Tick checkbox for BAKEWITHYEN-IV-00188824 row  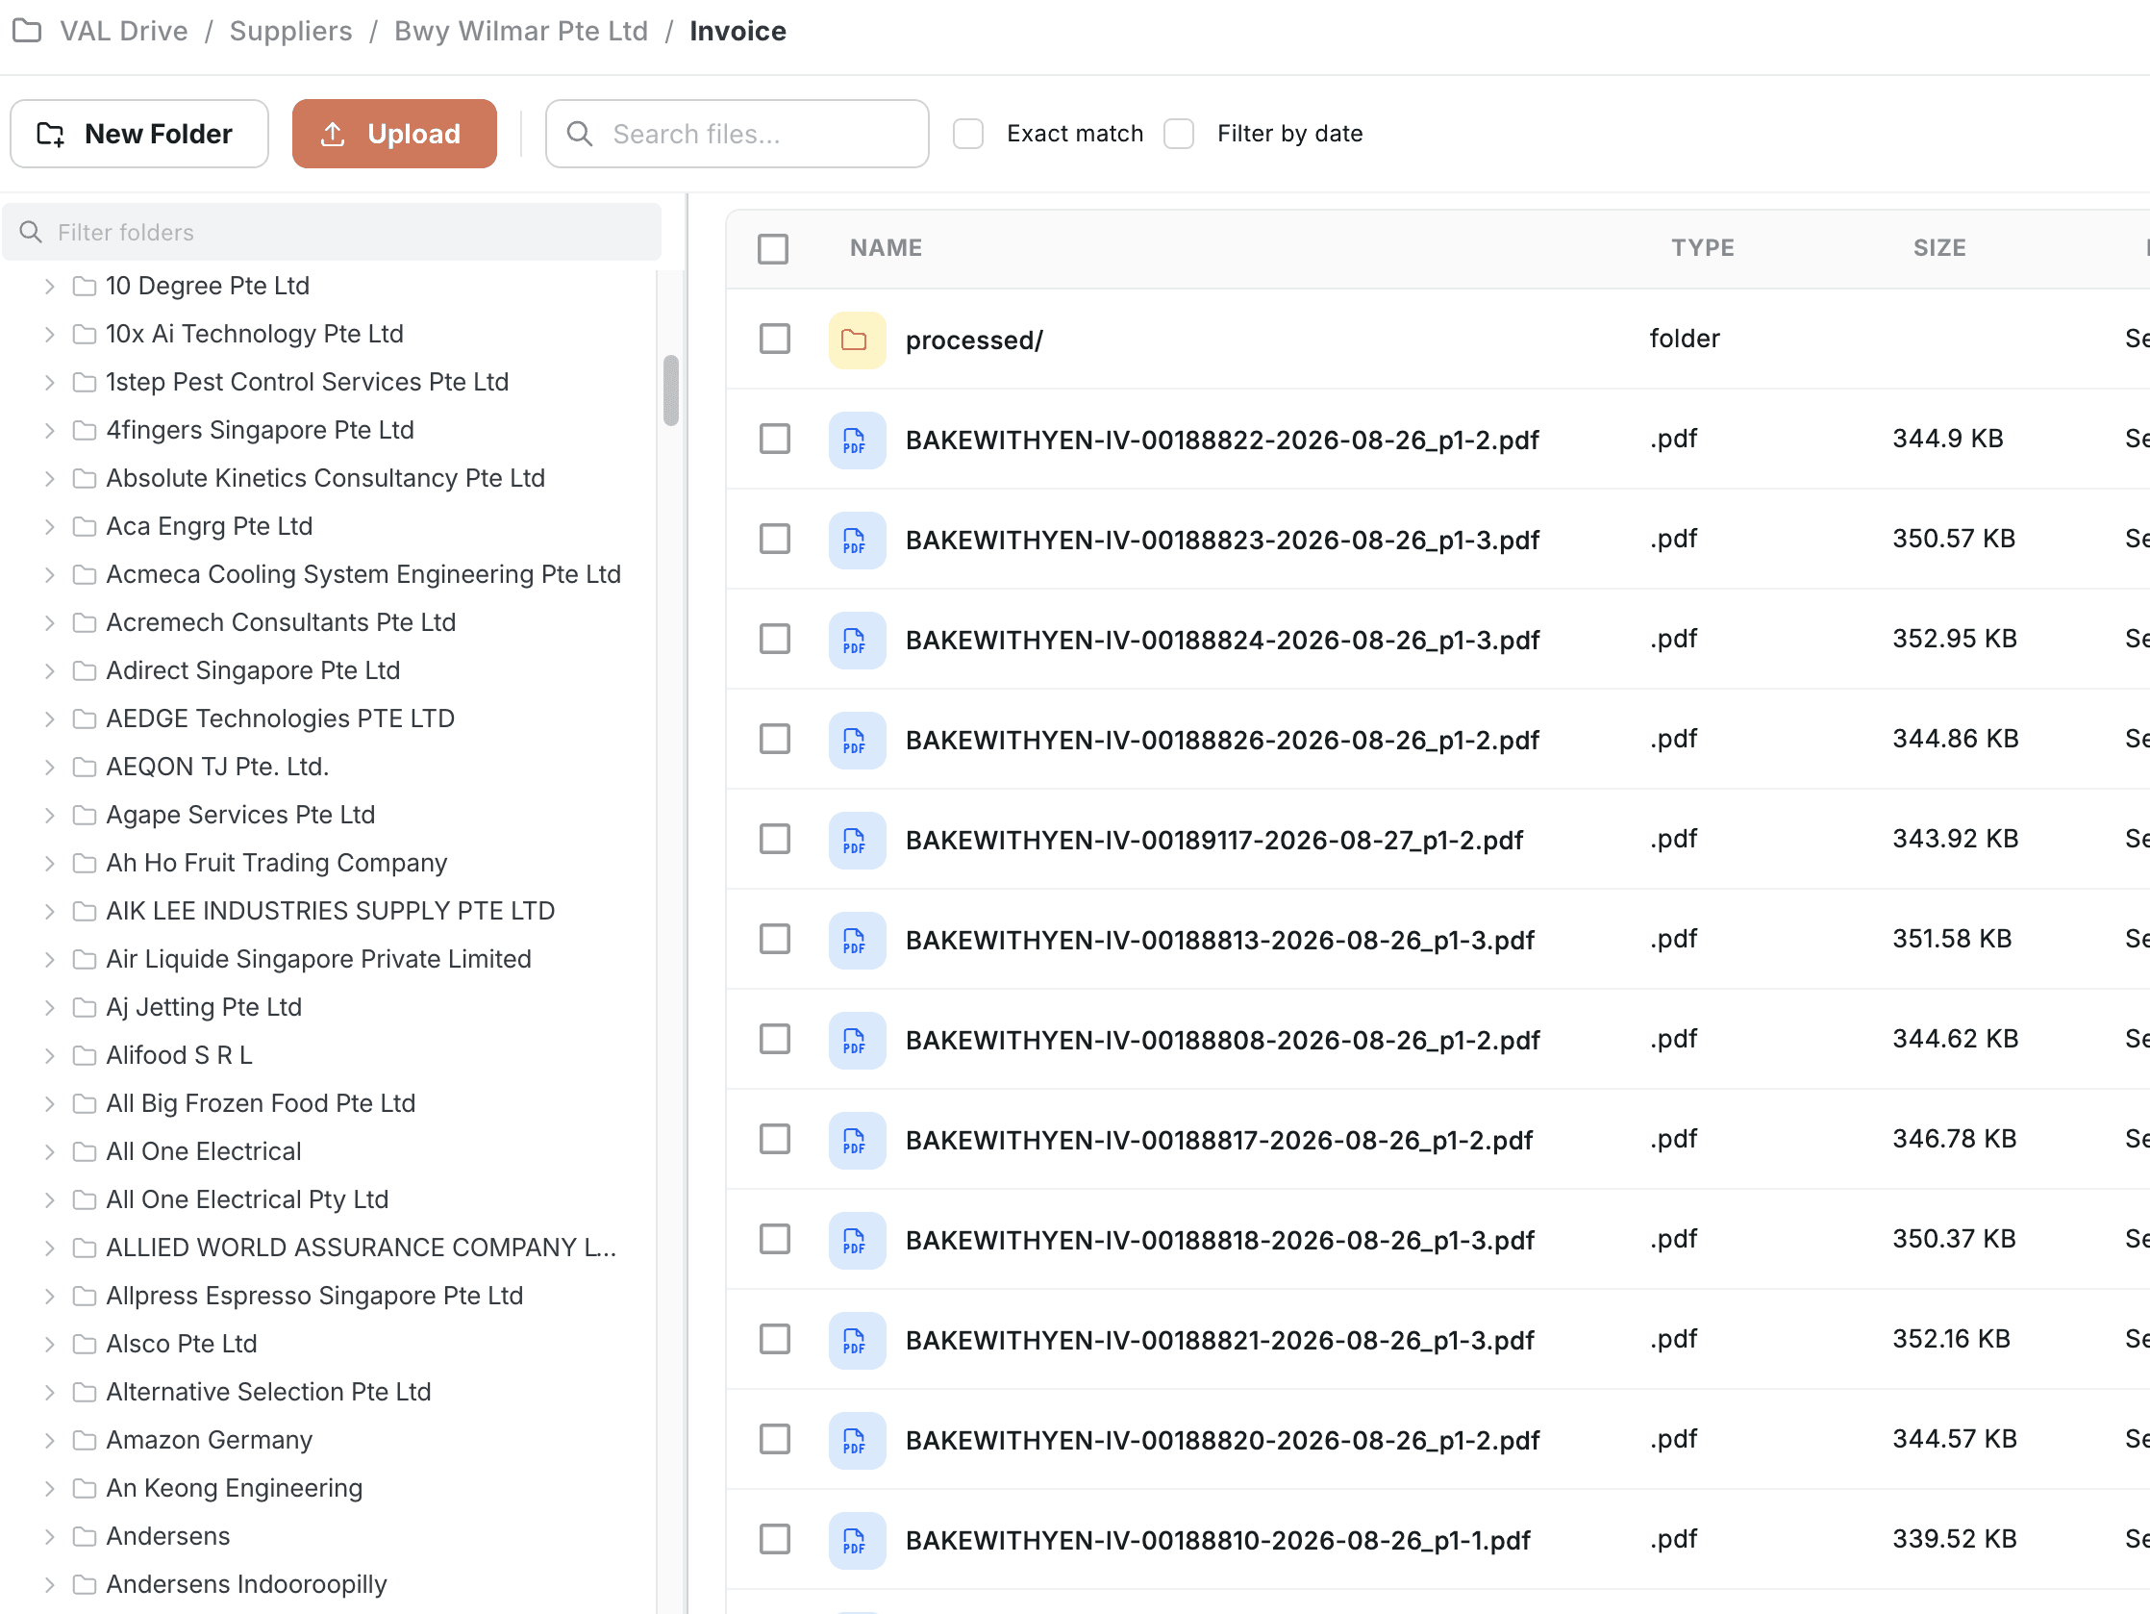774,640
